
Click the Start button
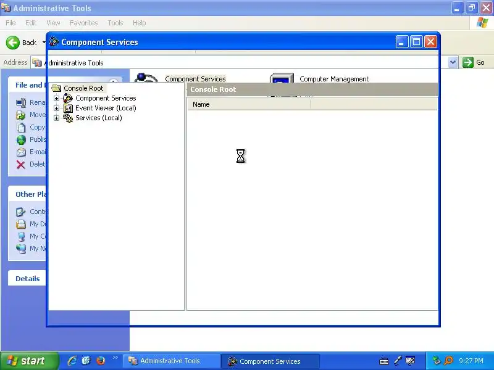pos(29,361)
